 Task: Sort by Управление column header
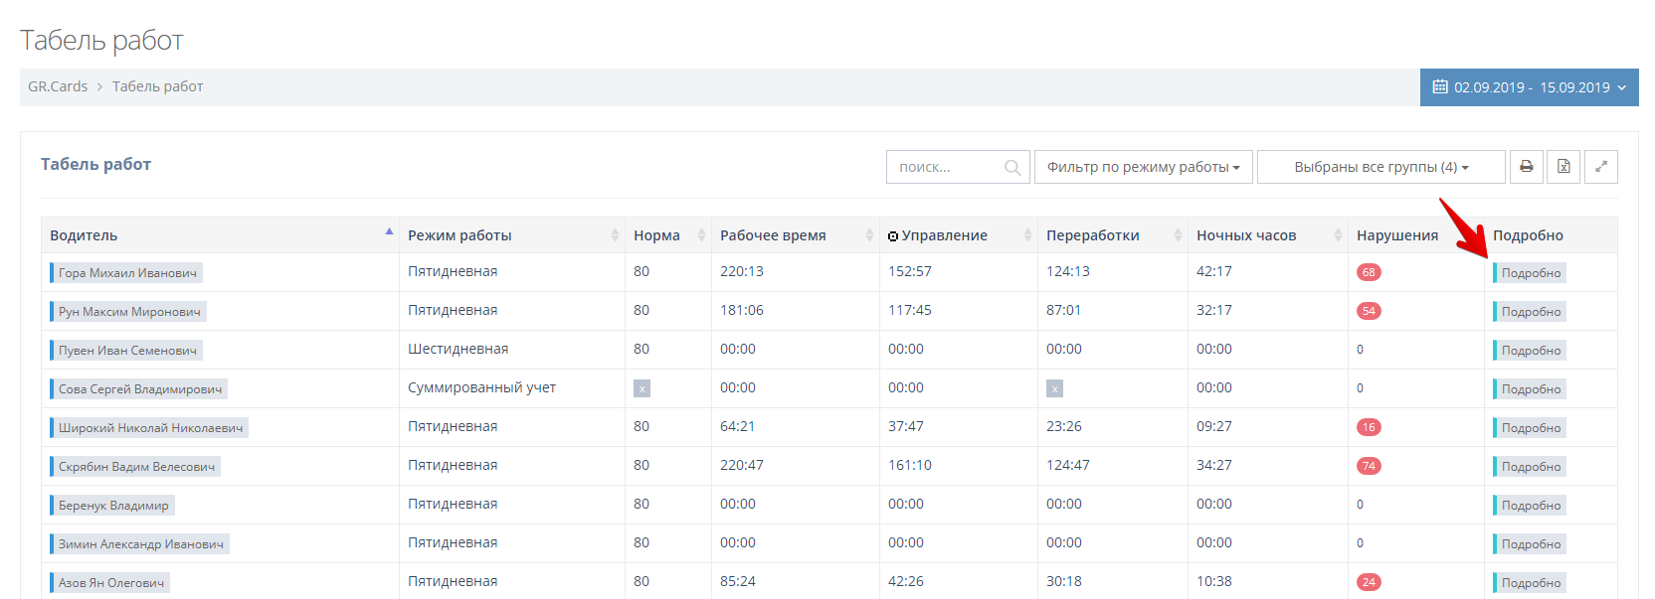[944, 235]
